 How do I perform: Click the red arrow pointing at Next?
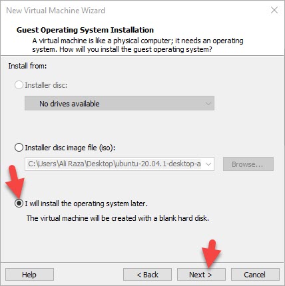click(x=211, y=253)
